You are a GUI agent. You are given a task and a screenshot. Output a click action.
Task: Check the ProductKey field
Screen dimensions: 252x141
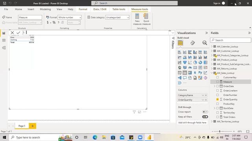pos(217,104)
